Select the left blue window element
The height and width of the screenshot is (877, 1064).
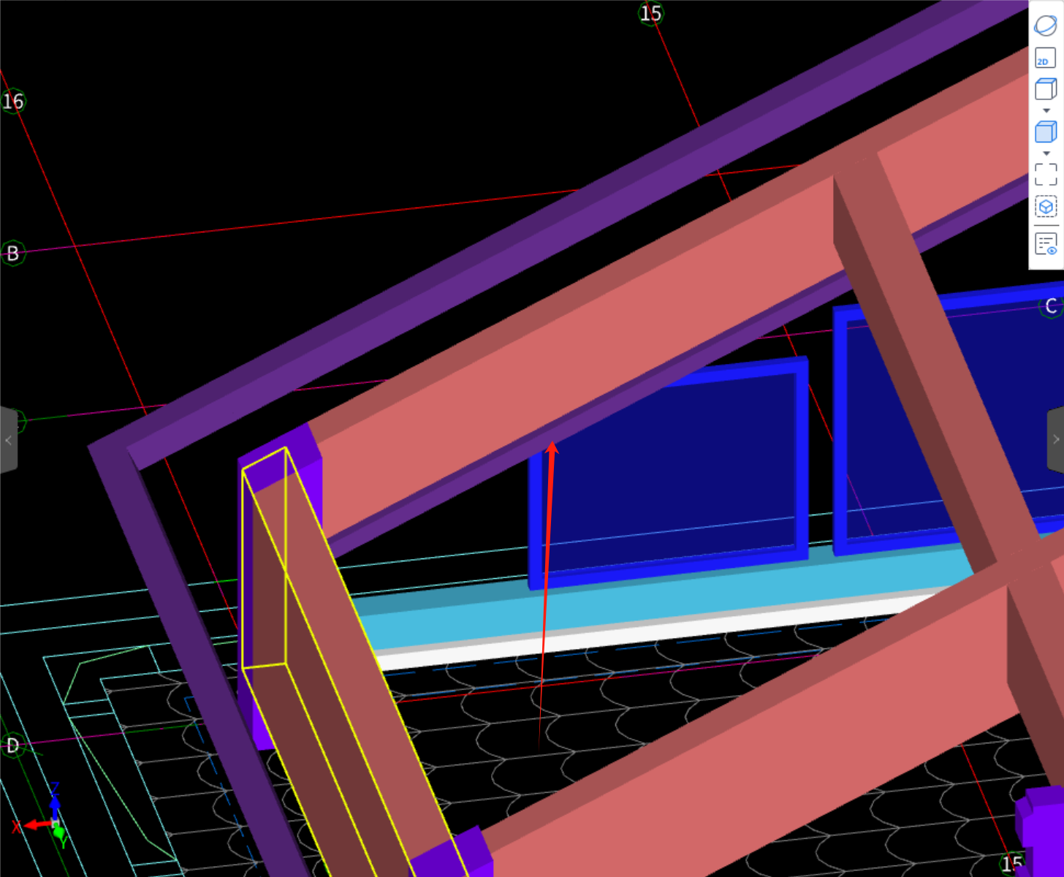(x=669, y=471)
